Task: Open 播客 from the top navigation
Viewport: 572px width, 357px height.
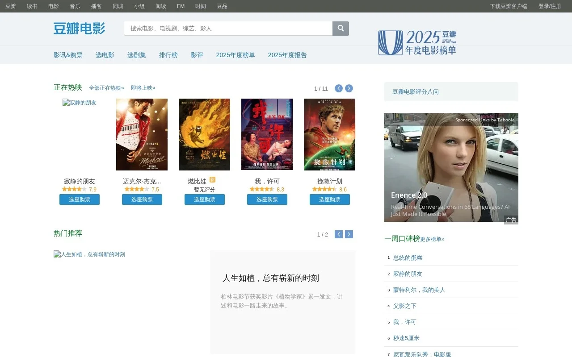Action: 96,6
